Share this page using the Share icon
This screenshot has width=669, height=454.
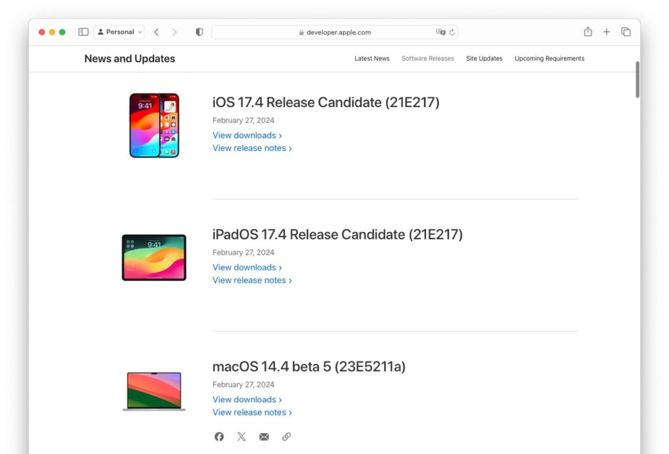point(587,31)
